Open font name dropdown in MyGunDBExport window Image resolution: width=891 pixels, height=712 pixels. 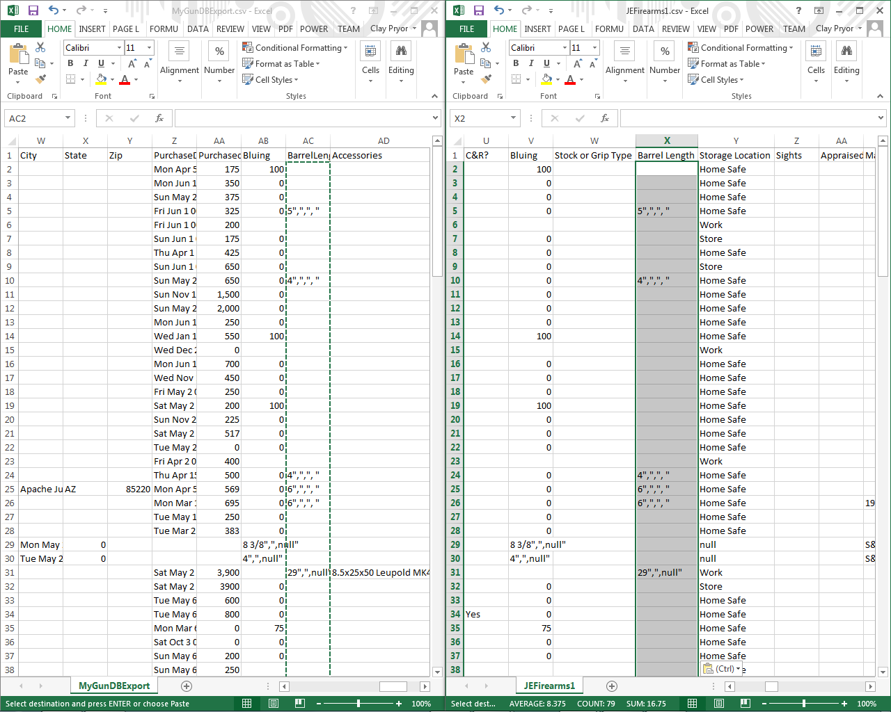coord(119,48)
